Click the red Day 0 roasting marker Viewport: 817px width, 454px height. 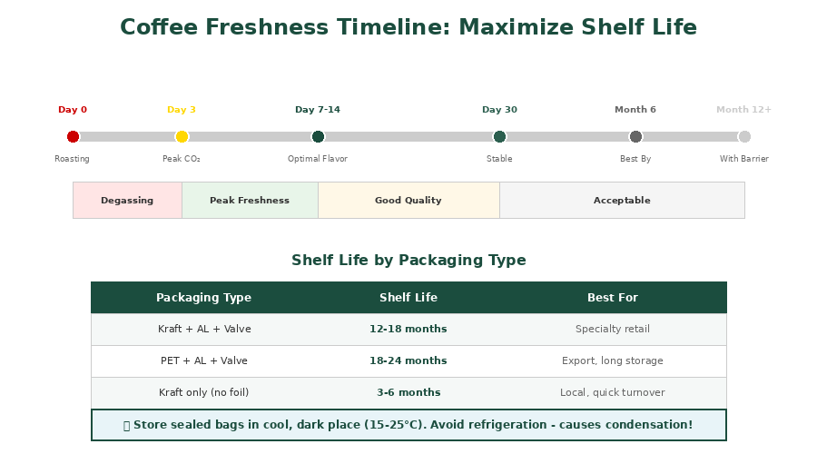tap(73, 136)
